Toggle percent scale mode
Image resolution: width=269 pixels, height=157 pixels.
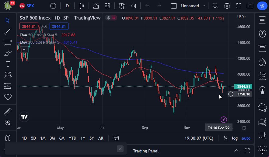(x=225, y=138)
